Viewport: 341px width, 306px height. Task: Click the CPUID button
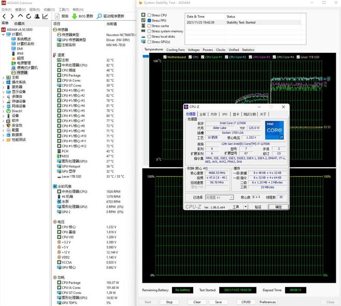pos(246,302)
